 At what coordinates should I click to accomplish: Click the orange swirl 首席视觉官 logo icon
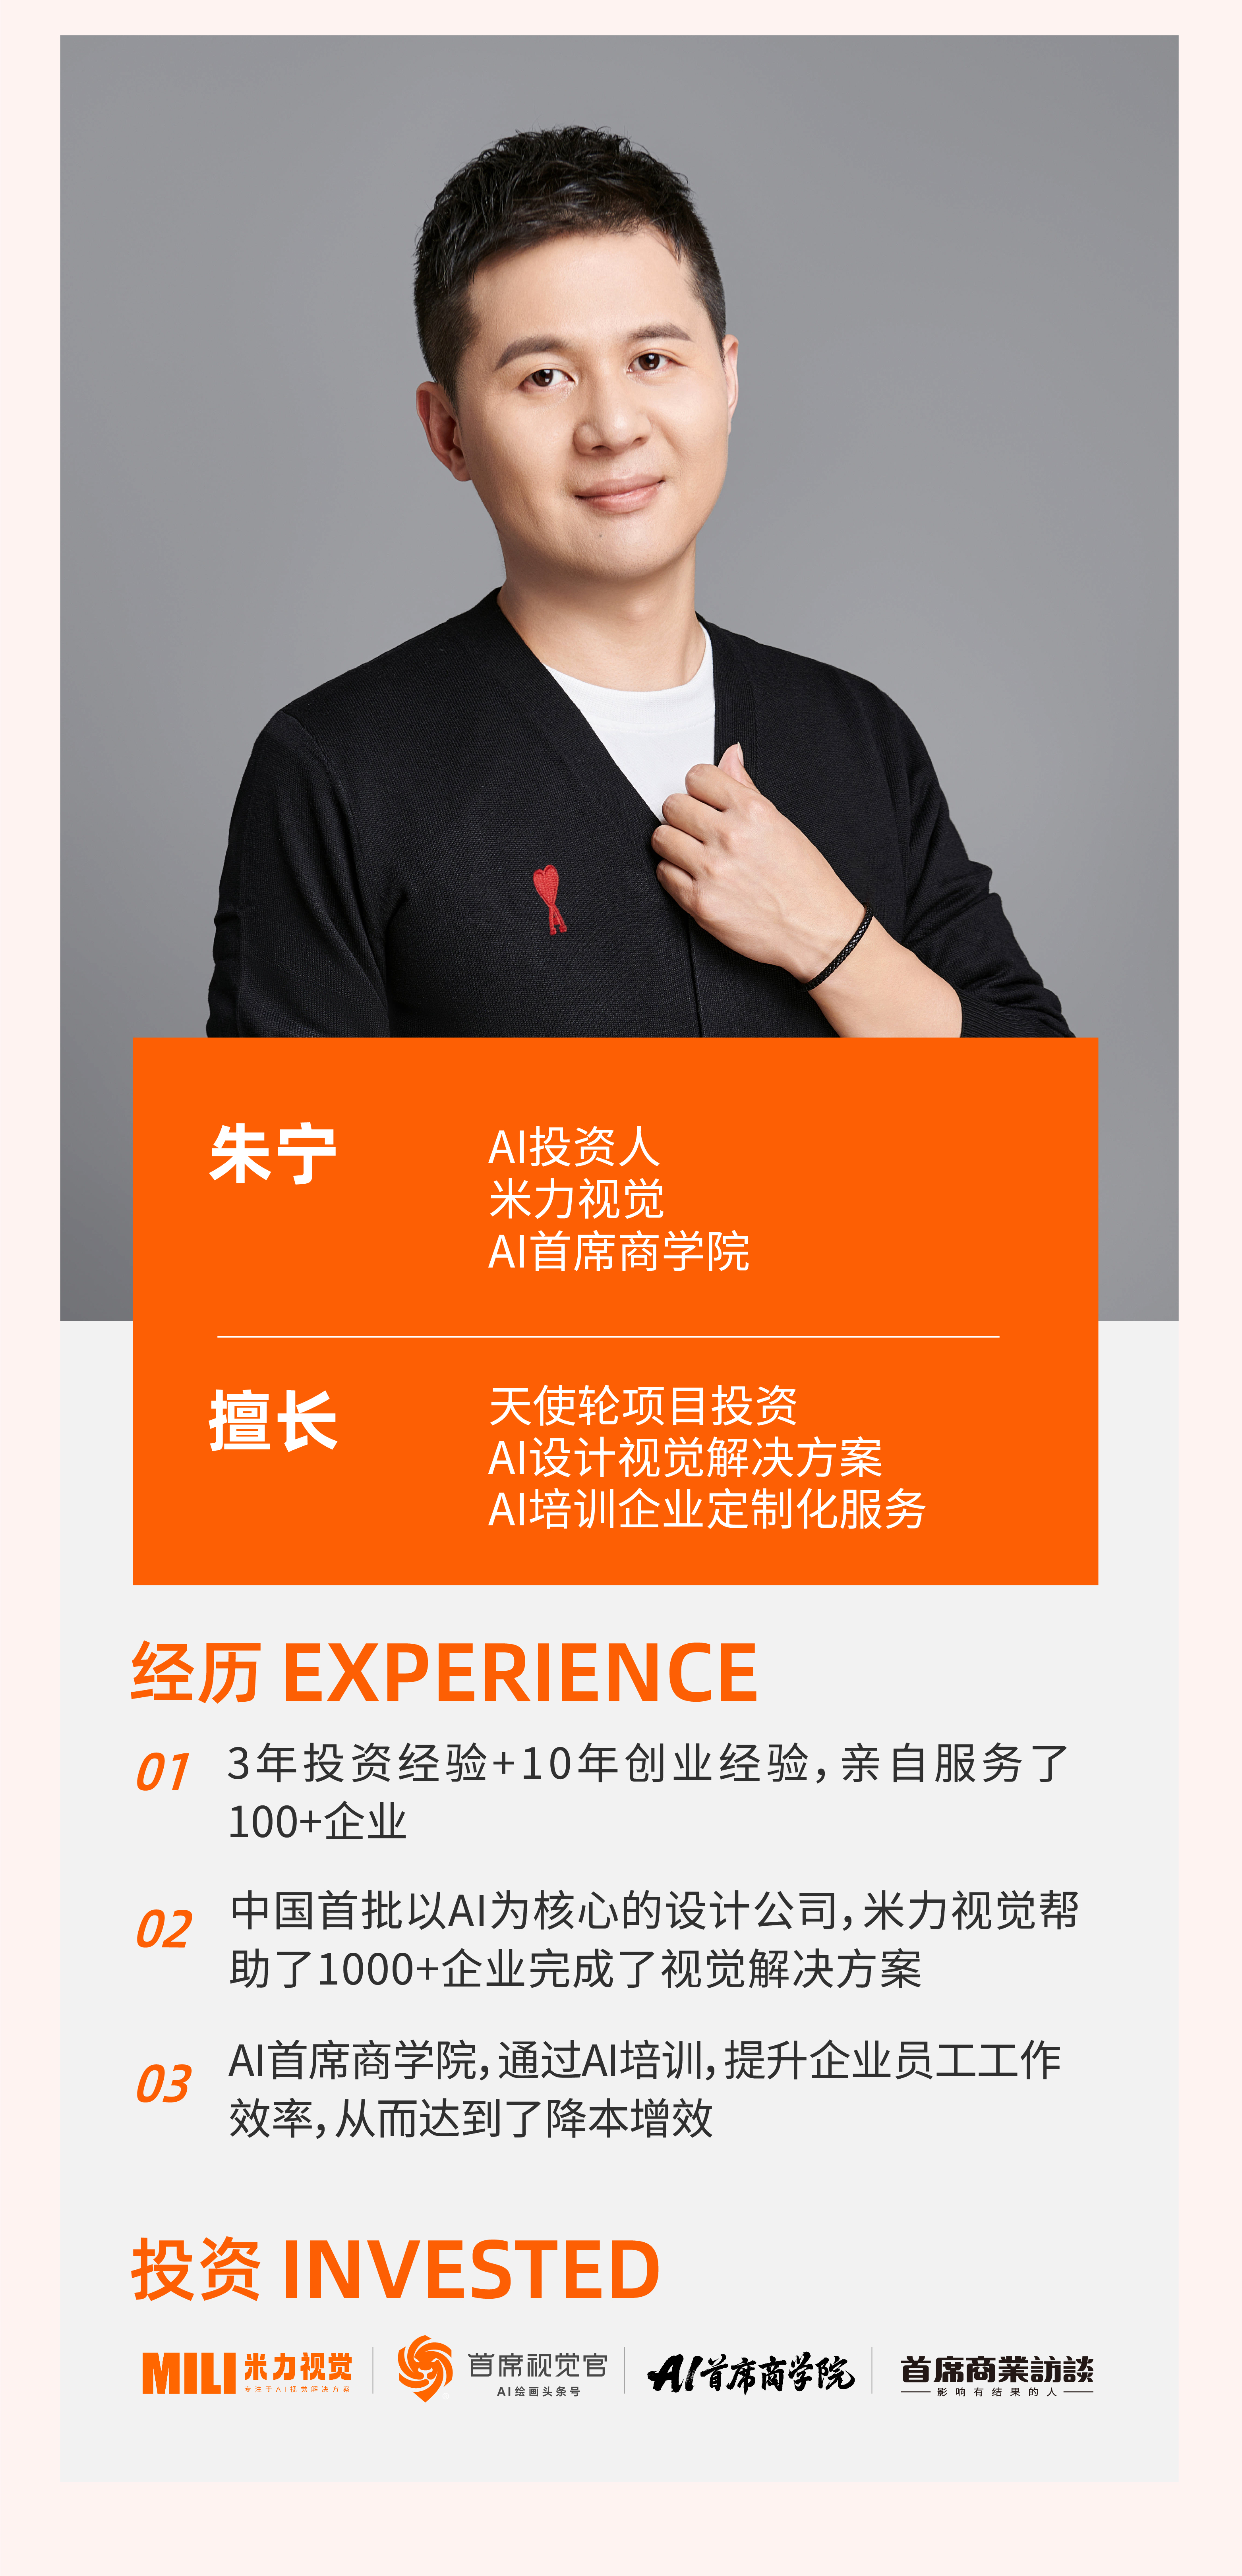click(425, 2368)
